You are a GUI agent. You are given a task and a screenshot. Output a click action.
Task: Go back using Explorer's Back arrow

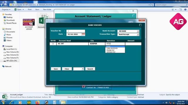2,5
